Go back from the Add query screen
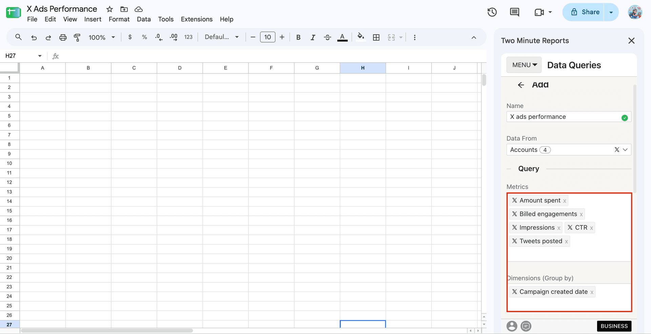The height and width of the screenshot is (334, 651). pyautogui.click(x=521, y=85)
